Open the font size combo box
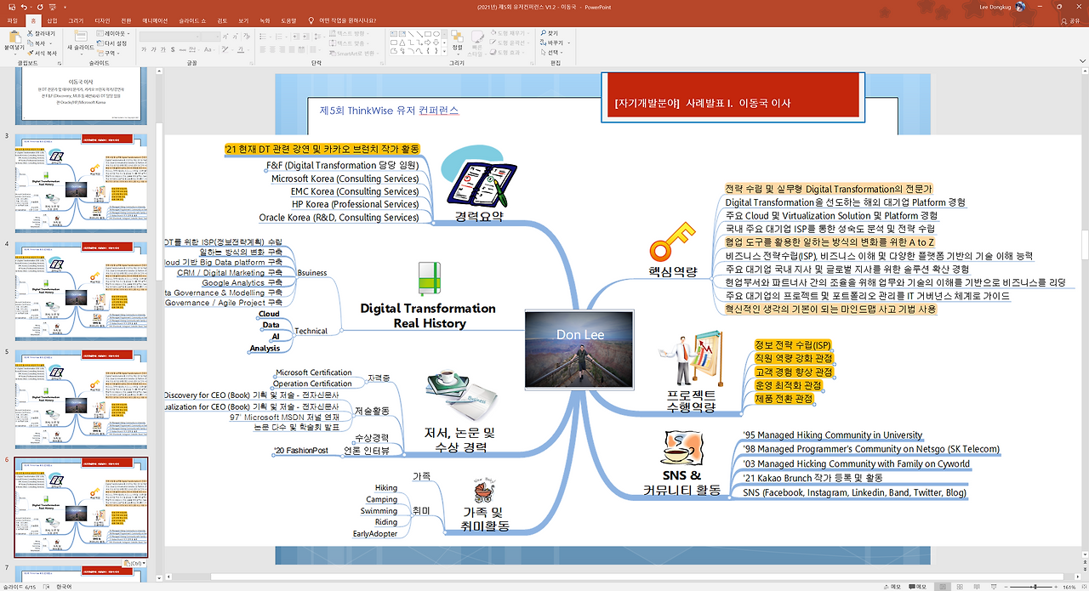The image size is (1089, 591). point(210,37)
